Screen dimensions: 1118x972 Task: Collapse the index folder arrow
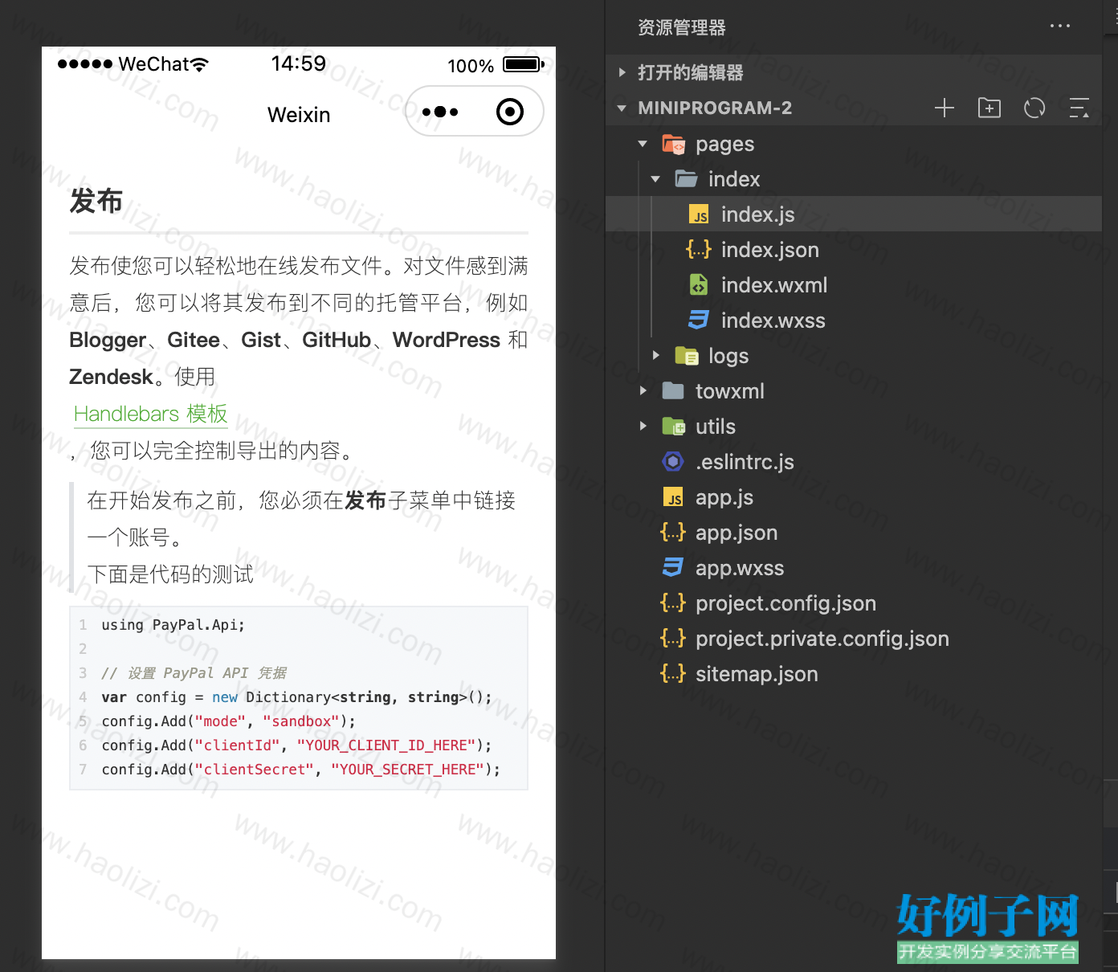coord(655,179)
